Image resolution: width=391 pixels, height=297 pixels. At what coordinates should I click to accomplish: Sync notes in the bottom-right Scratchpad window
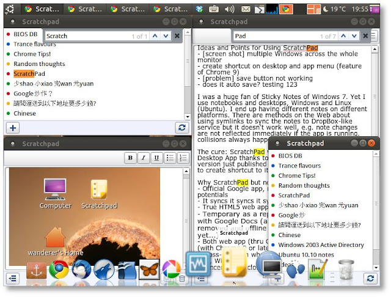tap(370, 278)
